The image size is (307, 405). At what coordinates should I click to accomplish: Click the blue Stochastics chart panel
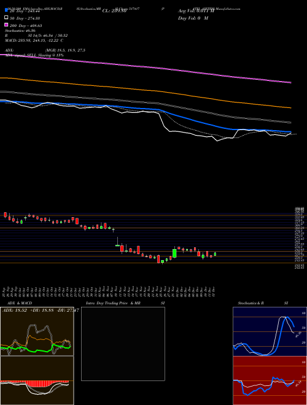[270, 331]
